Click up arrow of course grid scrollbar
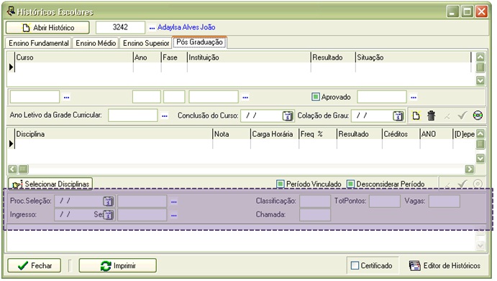Screen dimensions: 497x281 (x=480, y=57)
